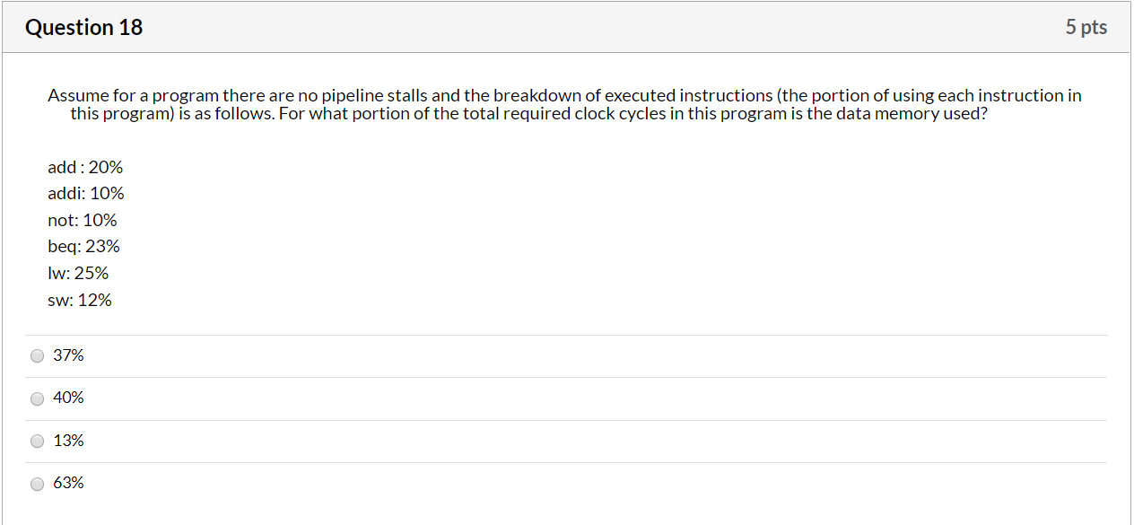Click the 5 pts label

tap(1086, 27)
